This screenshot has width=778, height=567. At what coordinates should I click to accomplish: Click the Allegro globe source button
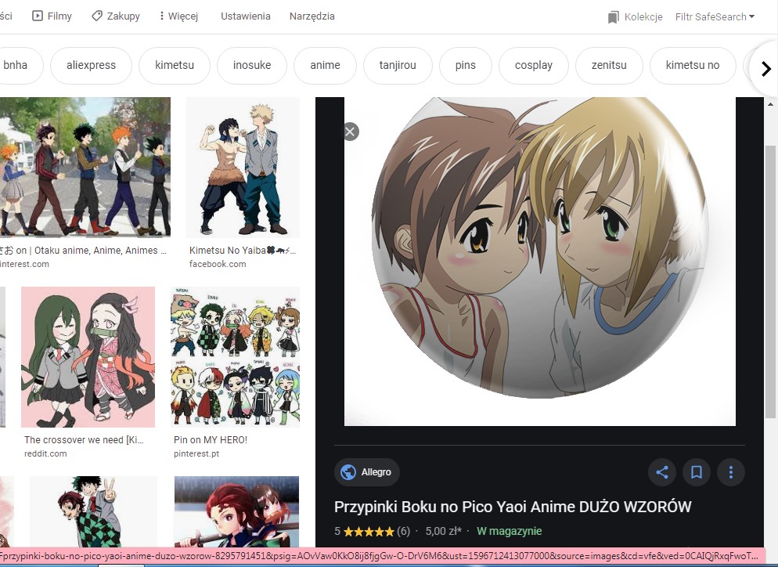367,472
